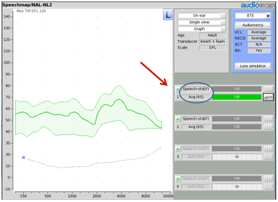Change Test 3 Soft (55) level
278x202 pixels.
[x=196, y=157]
